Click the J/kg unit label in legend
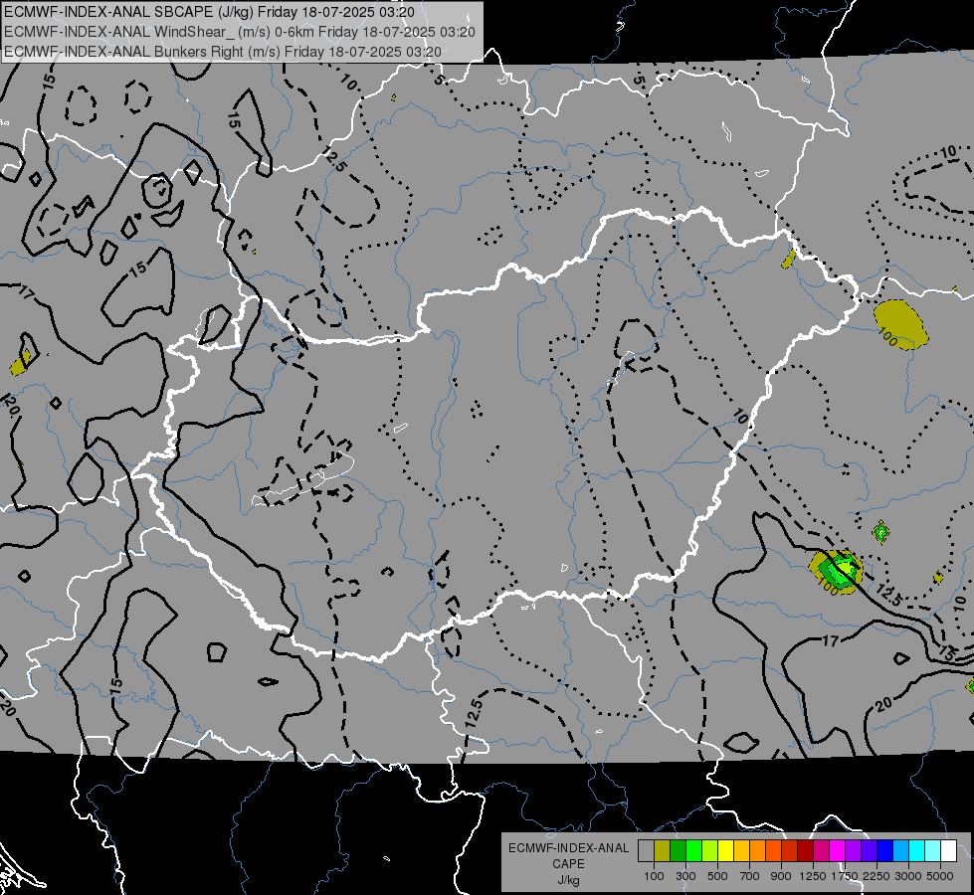Viewport: 974px width, 895px height. tap(568, 880)
